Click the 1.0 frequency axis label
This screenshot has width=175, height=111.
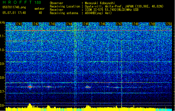pyautogui.click(x=3, y=50)
